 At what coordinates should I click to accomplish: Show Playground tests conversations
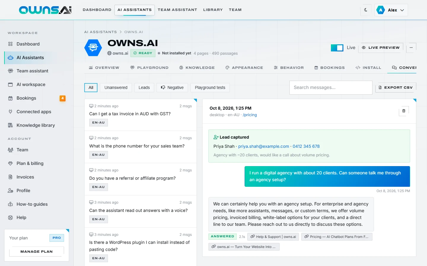coord(210,87)
